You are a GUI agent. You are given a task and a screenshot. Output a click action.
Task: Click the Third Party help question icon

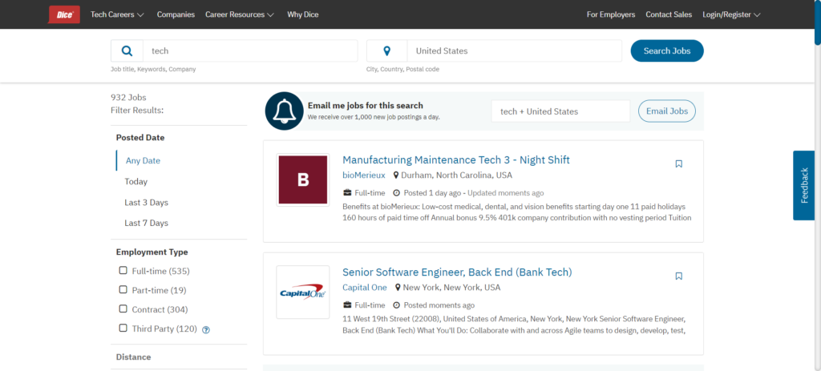[x=206, y=329]
